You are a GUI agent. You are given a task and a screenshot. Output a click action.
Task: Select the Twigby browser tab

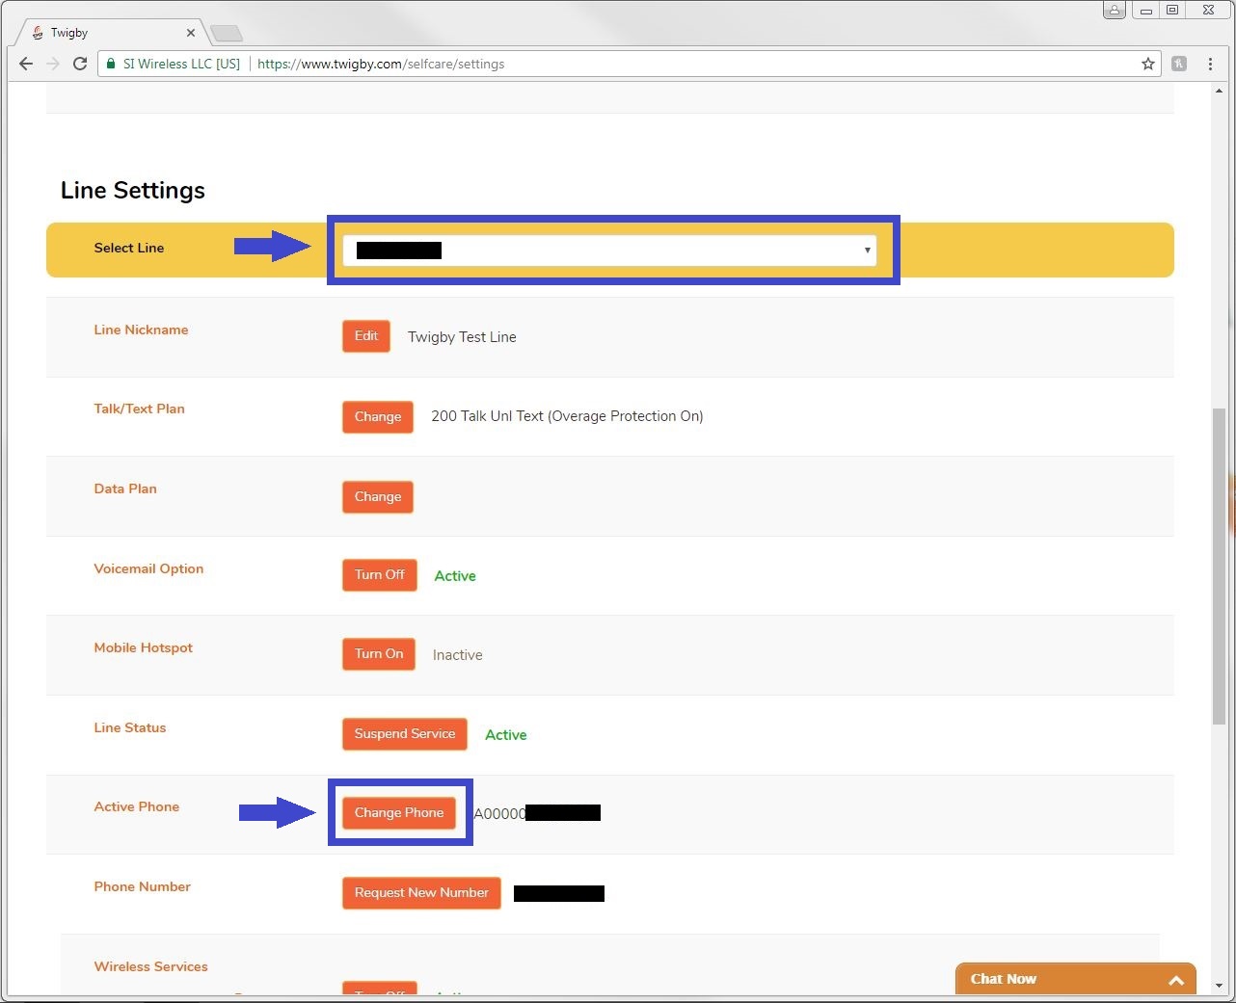coord(106,33)
